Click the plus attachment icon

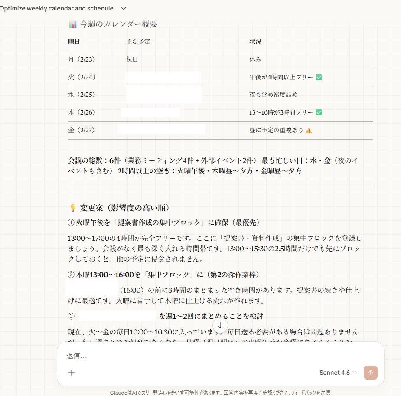[72, 373]
